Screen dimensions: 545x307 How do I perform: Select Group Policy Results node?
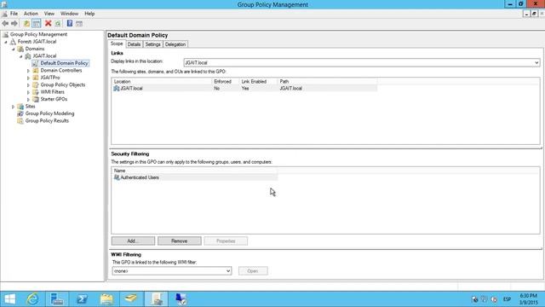point(47,121)
